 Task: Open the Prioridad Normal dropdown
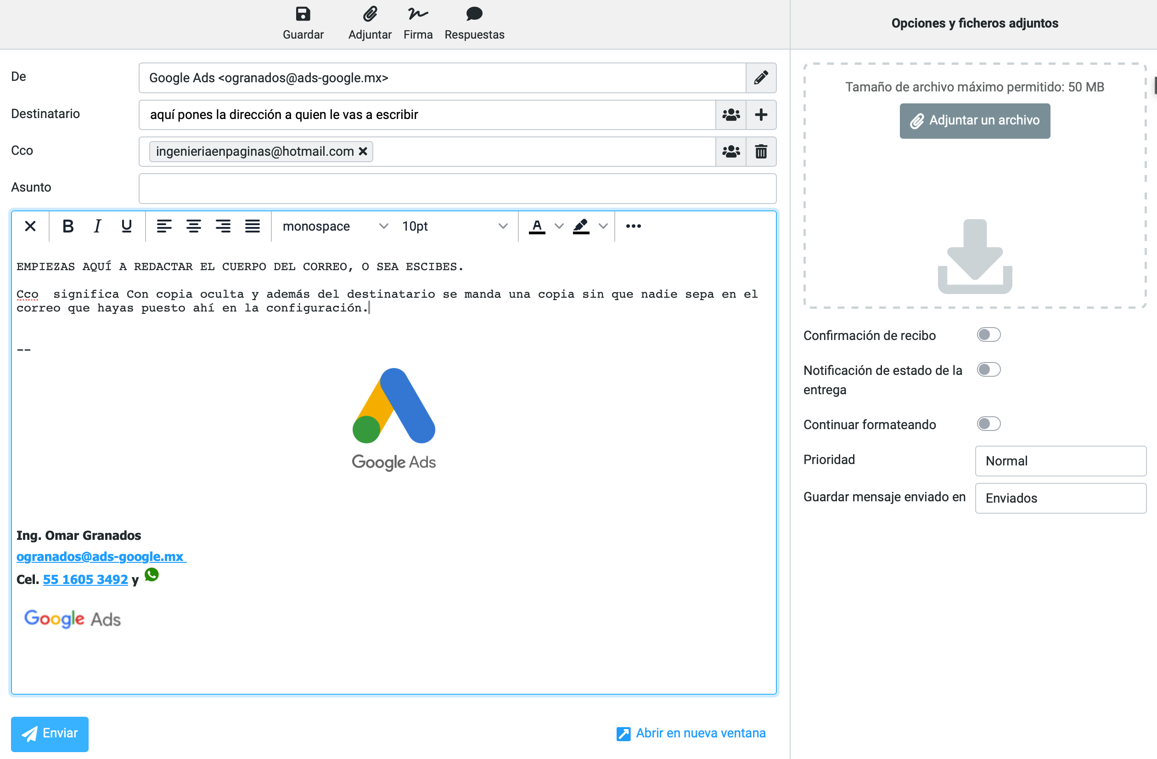pos(1061,461)
